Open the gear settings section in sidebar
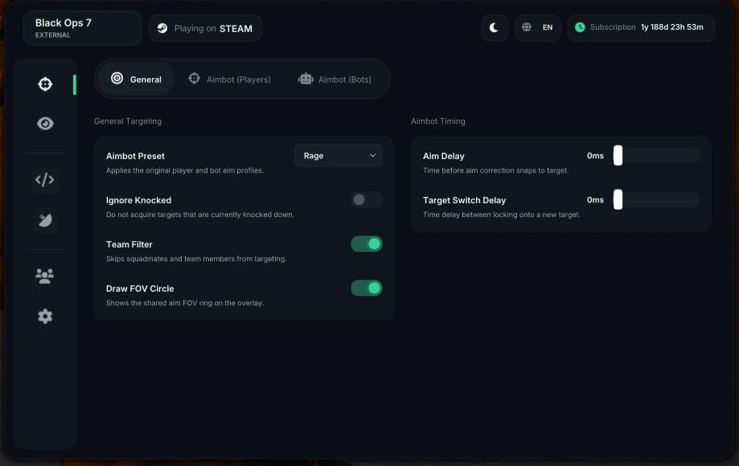The height and width of the screenshot is (466, 739). [45, 317]
